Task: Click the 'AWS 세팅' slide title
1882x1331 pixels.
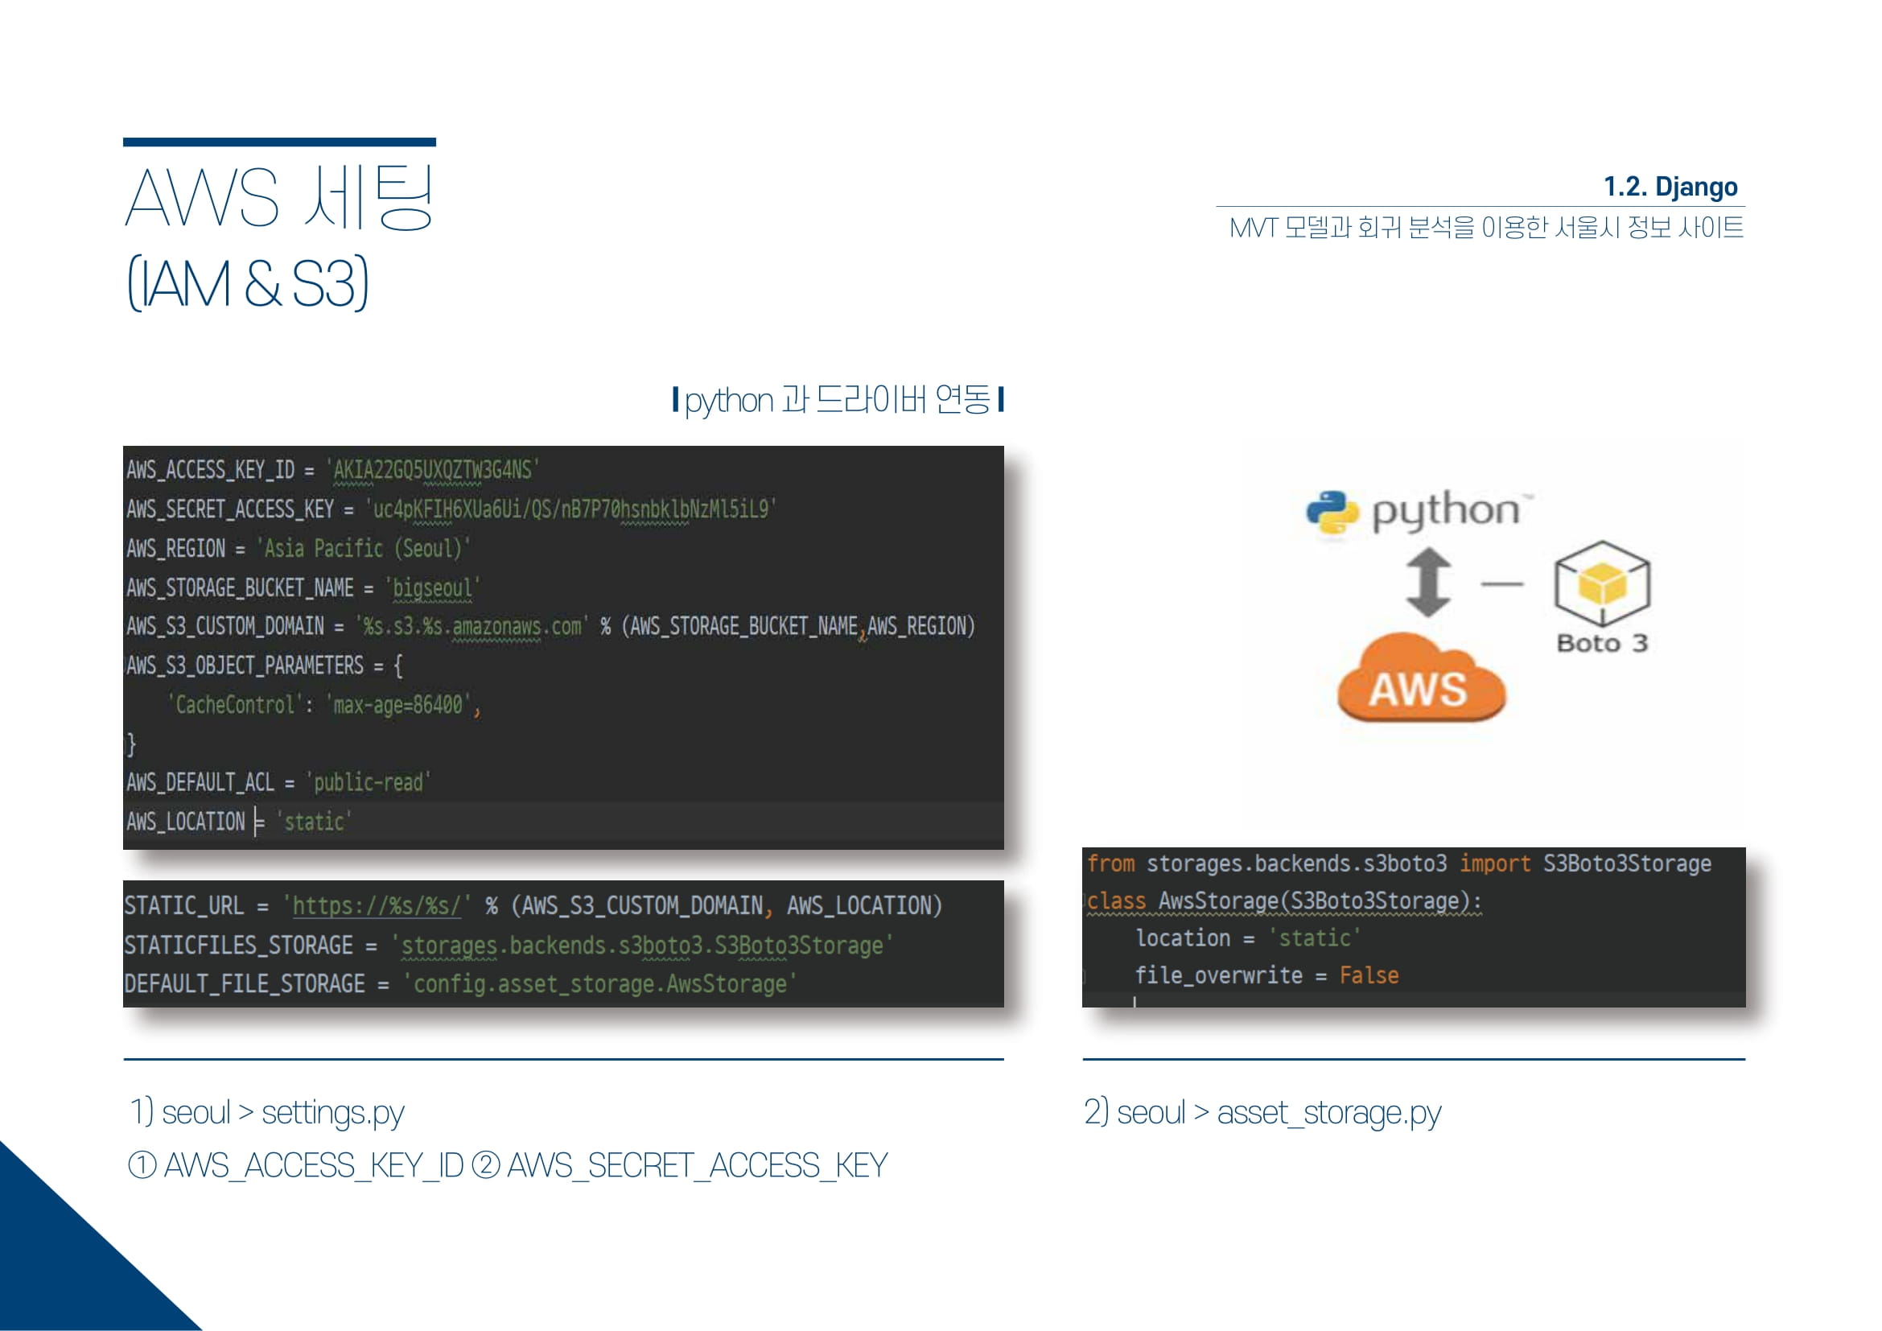Action: pyautogui.click(x=278, y=197)
